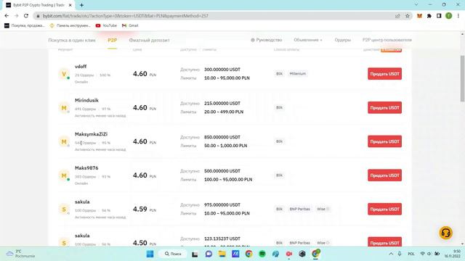Click BNP Paribas tag on sakula 4.59
465x261 pixels.
click(299, 209)
